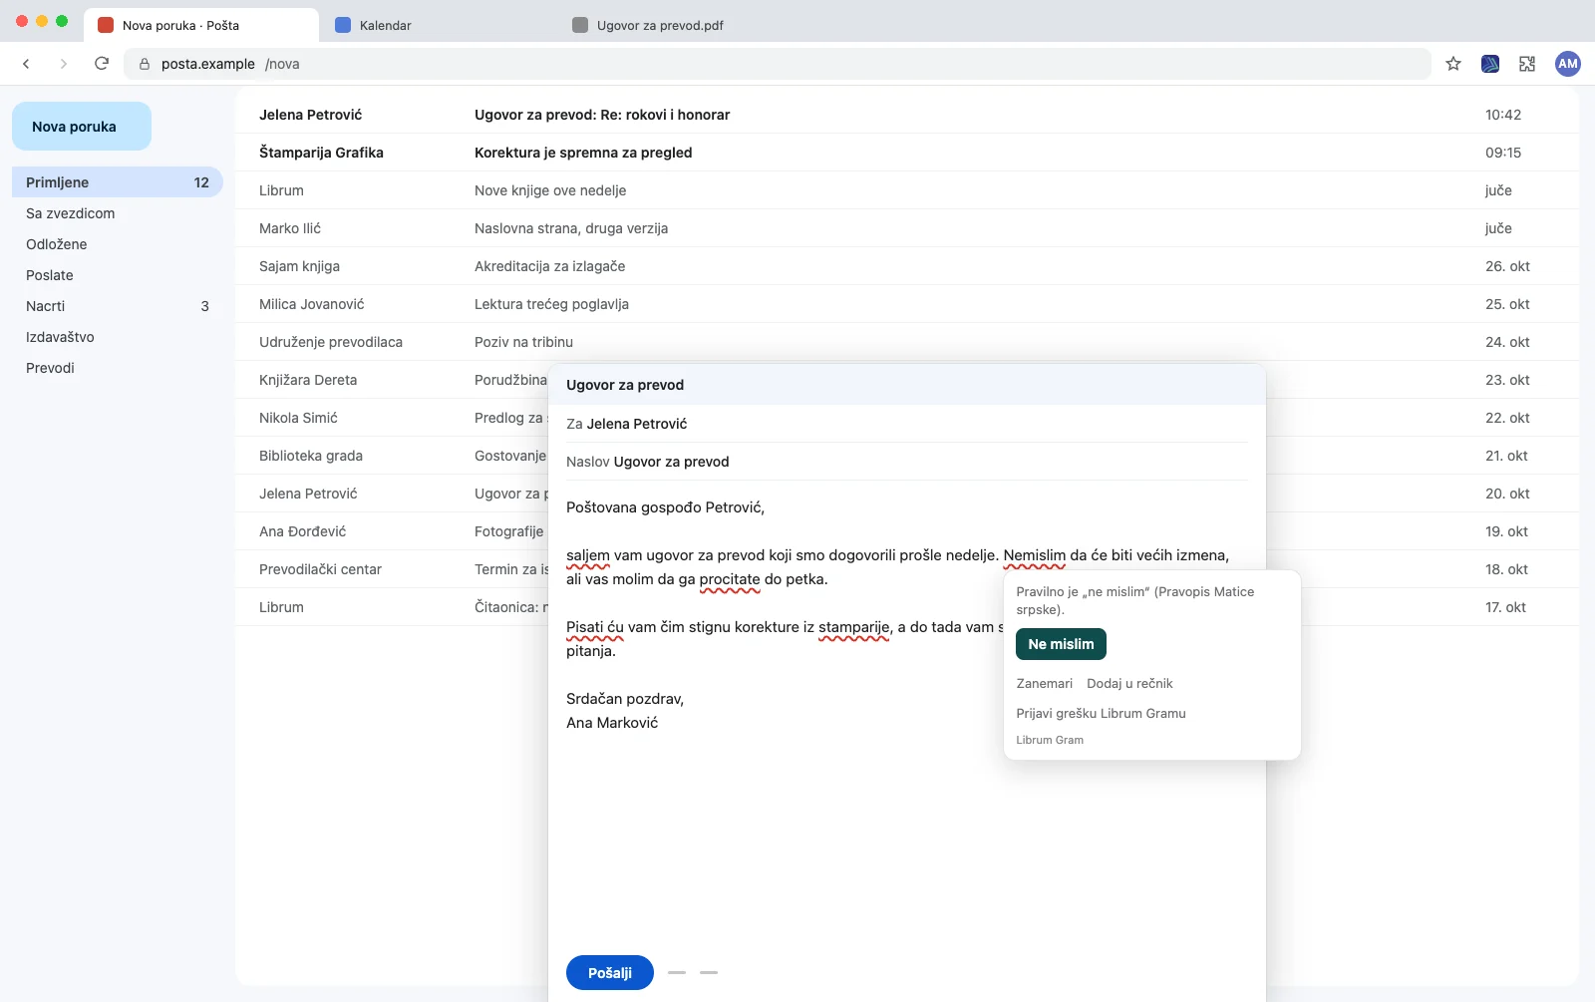Click Prijavi grešku Librum Gramu

point(1101,713)
